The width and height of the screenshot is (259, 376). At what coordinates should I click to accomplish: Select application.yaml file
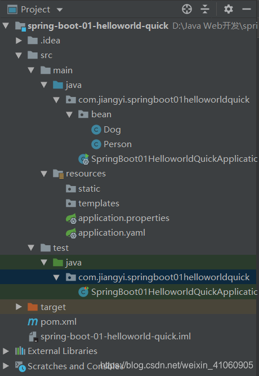tap(111, 233)
